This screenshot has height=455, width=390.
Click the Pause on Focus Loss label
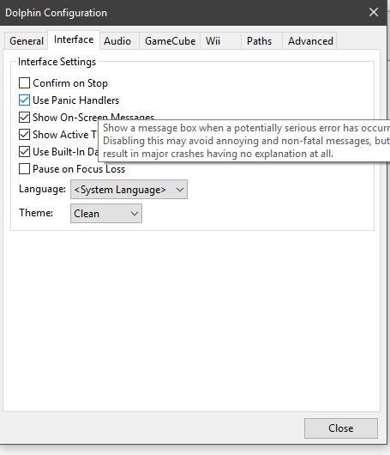click(79, 169)
